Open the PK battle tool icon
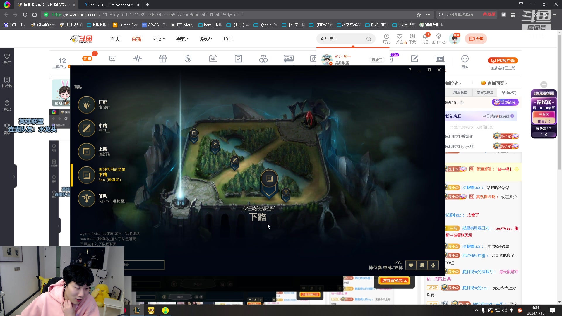562x316 pixels. click(x=188, y=59)
